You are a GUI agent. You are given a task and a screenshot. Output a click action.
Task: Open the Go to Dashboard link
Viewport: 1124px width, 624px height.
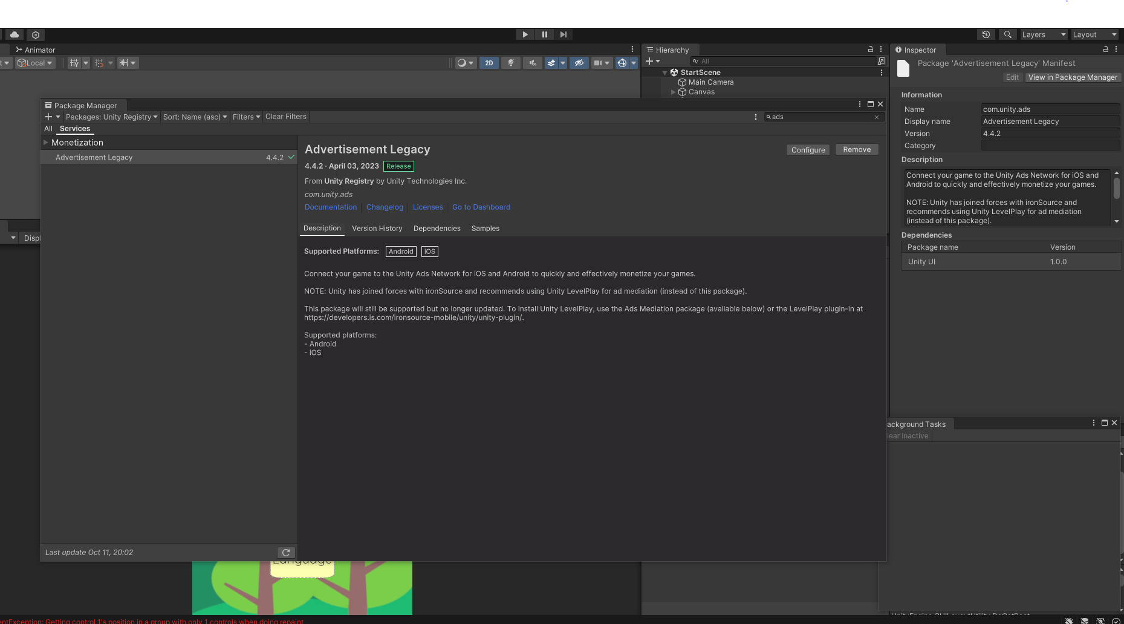(481, 207)
